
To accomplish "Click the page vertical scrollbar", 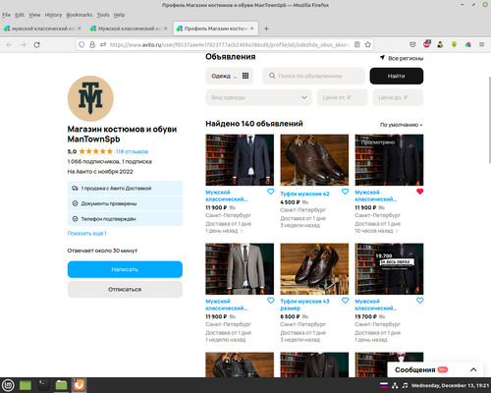I will [489, 120].
